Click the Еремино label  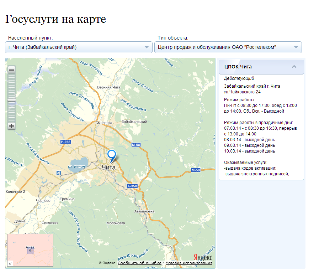tap(67, 199)
